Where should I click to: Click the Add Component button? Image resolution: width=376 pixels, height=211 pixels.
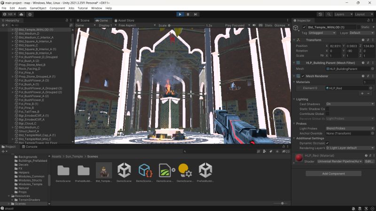point(334,173)
